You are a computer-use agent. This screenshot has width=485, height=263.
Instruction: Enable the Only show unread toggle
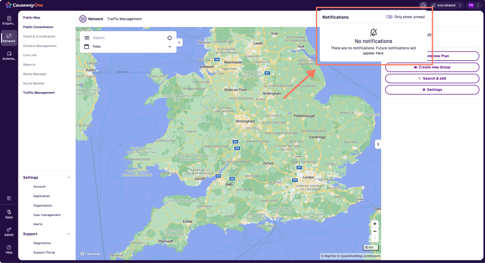[x=389, y=17]
